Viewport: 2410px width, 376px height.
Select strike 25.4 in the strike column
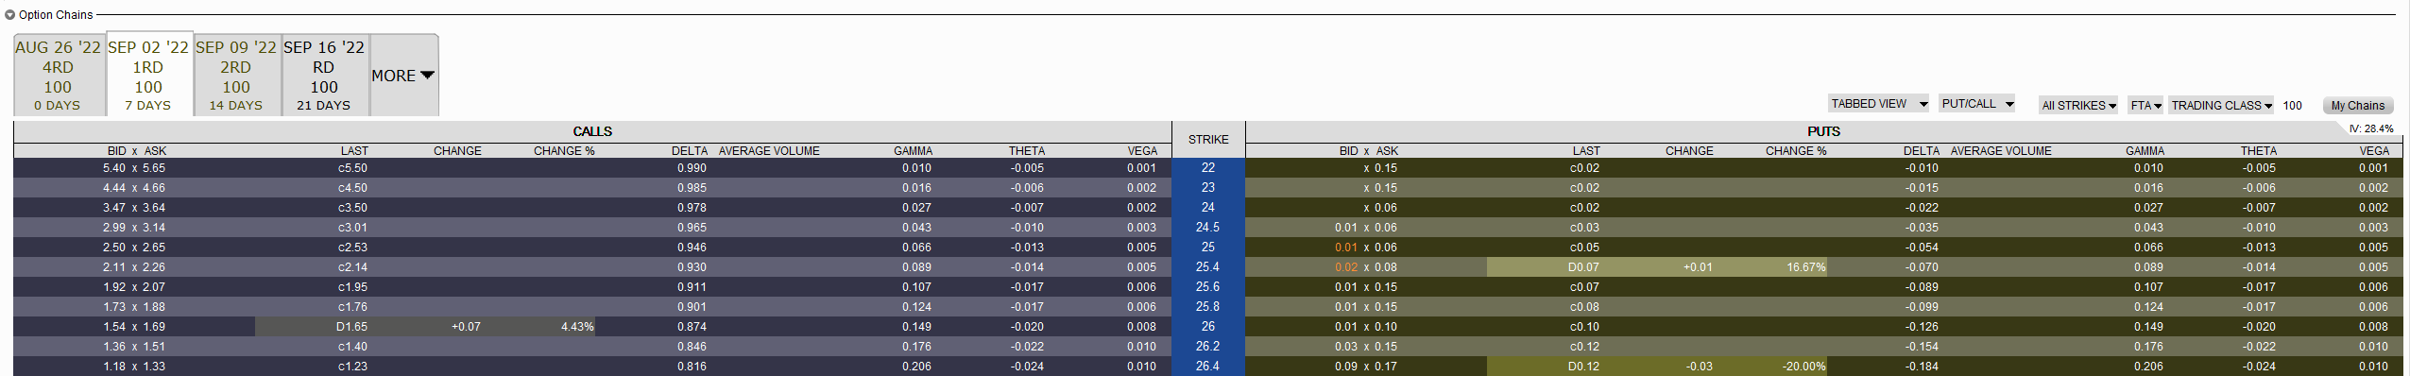coord(1208,267)
